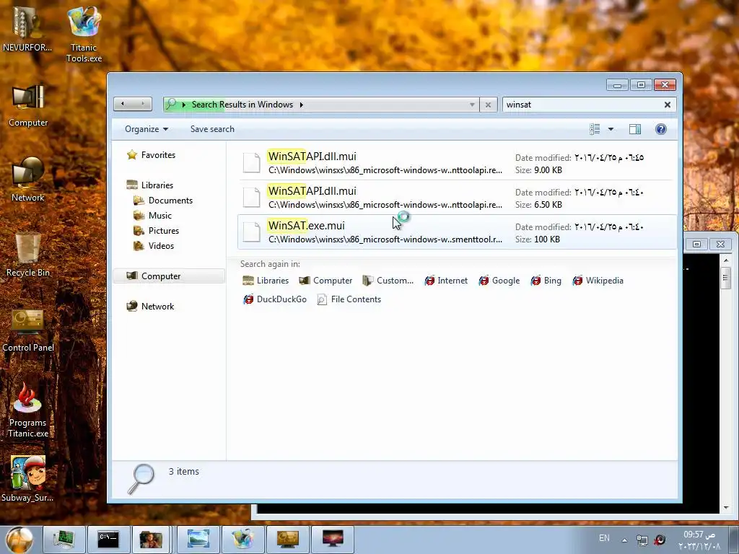Search again in DuckDuckGo

point(275,299)
